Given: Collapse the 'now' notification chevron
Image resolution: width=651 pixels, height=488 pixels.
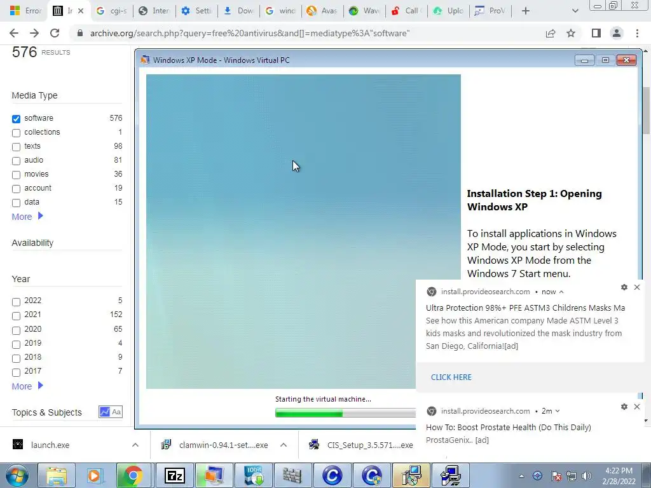Looking at the screenshot, I should click(561, 292).
